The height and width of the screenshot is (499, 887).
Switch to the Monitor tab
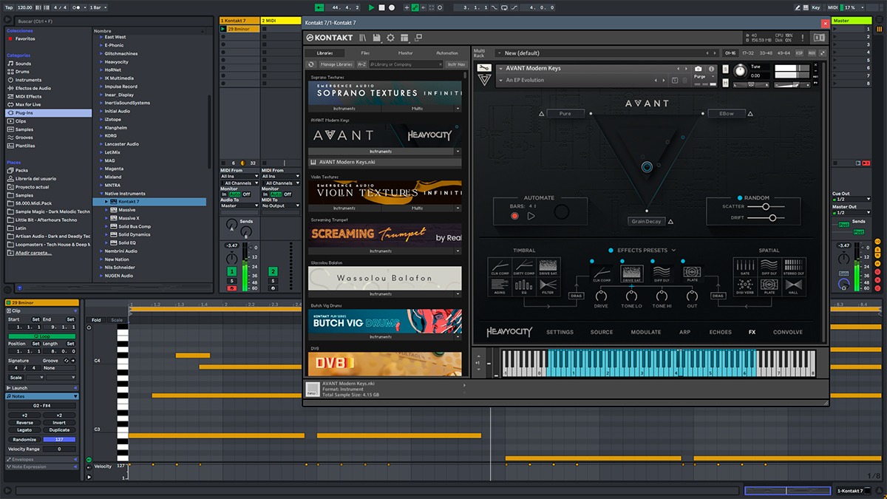point(406,53)
